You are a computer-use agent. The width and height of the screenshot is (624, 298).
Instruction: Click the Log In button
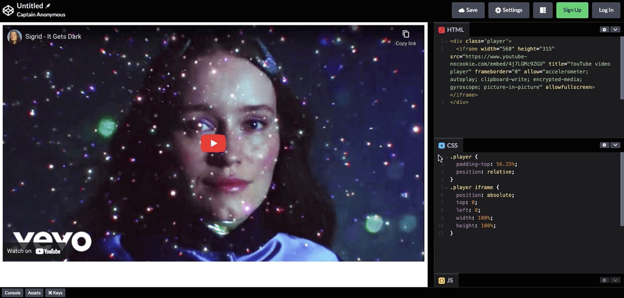606,10
